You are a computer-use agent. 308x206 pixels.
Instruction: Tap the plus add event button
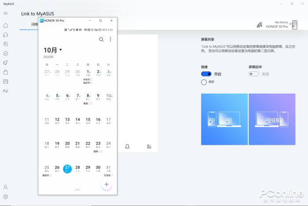click(106, 184)
